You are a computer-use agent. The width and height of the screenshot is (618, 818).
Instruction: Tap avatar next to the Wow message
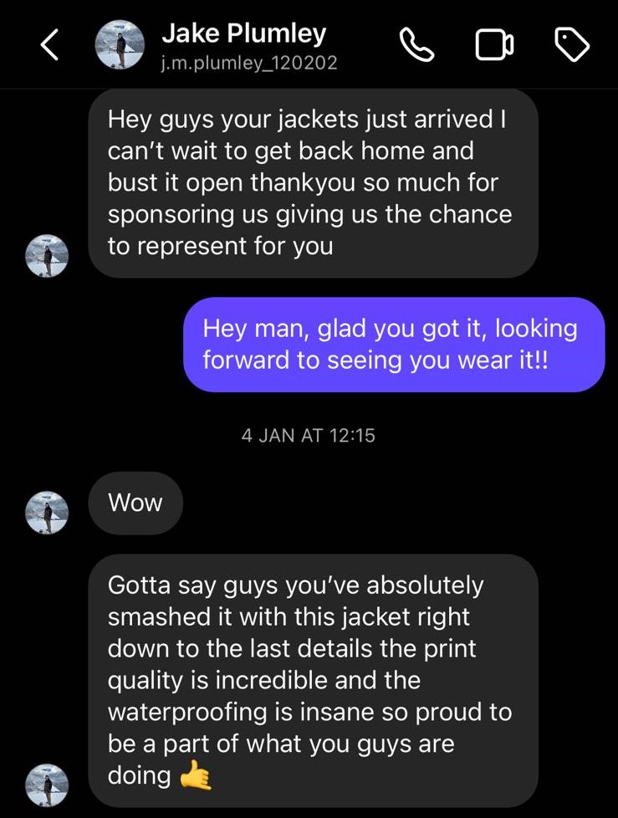coord(47,512)
